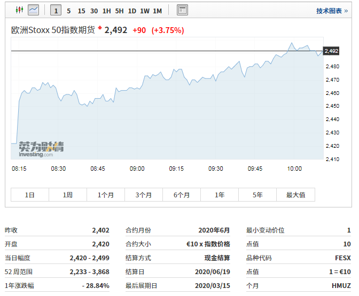Select the 1 minute interval

pos(56,11)
